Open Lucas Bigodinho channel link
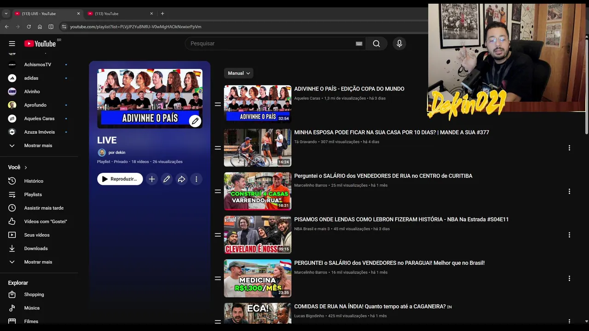589x331 pixels. click(310, 316)
